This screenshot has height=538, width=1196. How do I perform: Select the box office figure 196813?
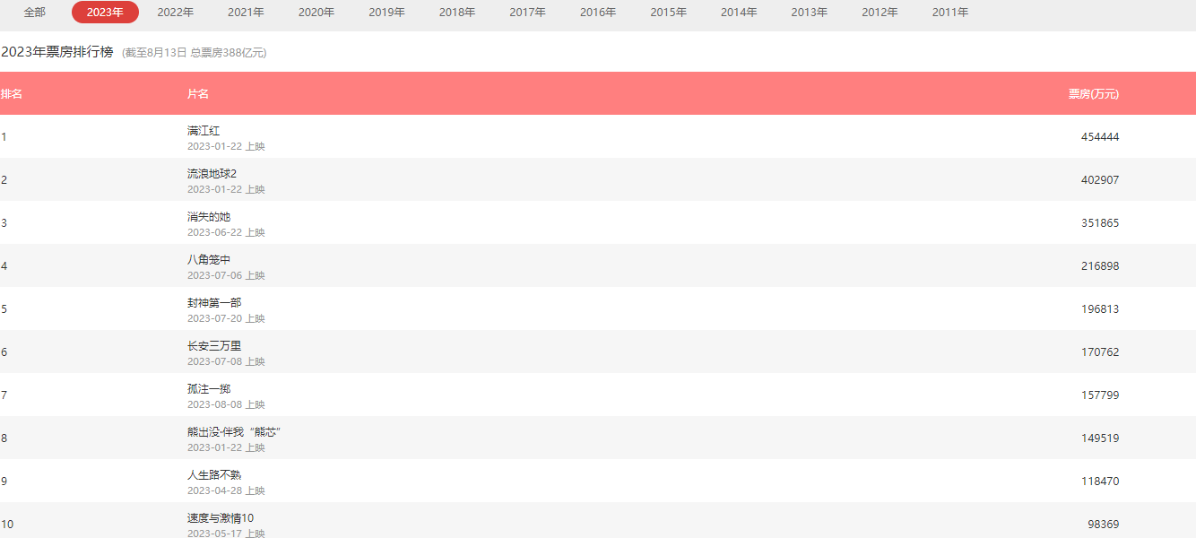[x=1100, y=309]
